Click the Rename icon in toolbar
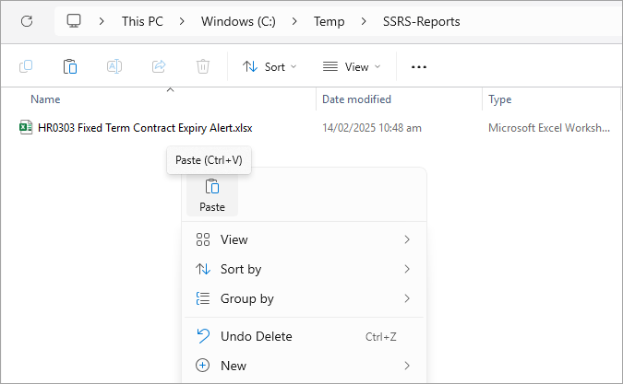623x384 pixels. tap(114, 66)
